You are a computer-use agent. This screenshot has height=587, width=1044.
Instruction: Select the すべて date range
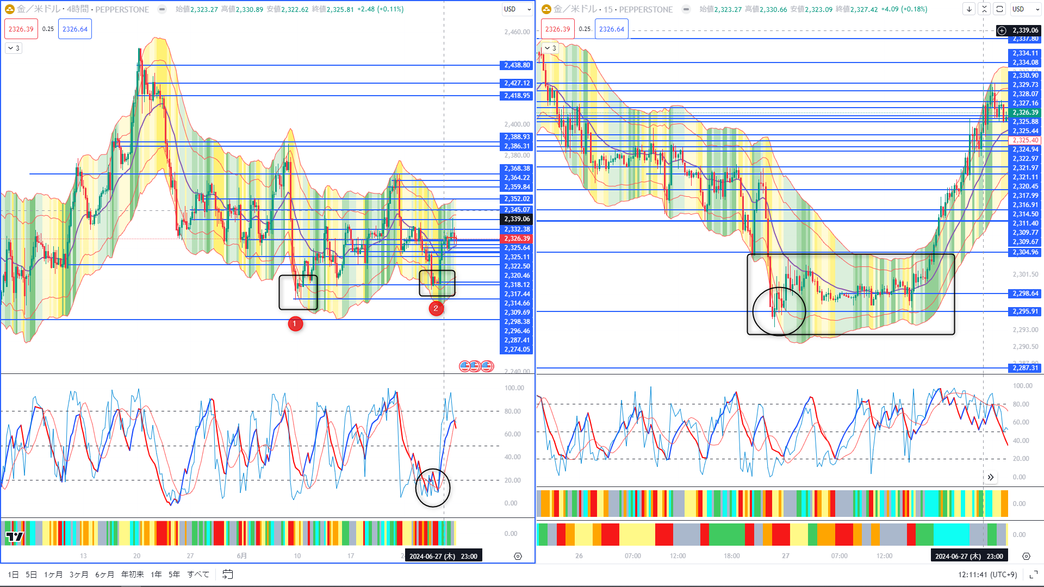click(x=198, y=574)
